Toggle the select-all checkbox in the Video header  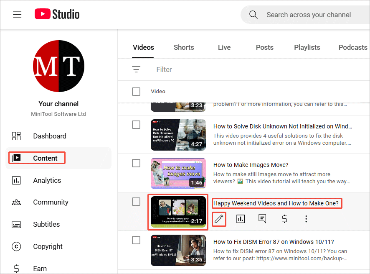(136, 91)
